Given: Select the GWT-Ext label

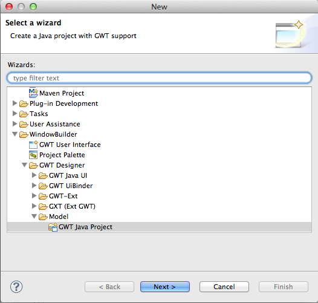Looking at the screenshot, I should 63,196.
